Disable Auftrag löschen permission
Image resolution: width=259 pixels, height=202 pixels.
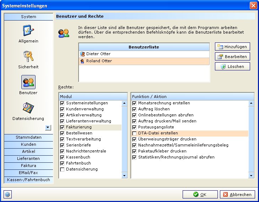pos(134,109)
